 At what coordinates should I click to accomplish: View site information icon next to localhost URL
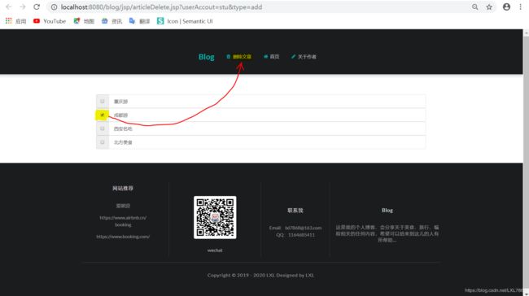pyautogui.click(x=54, y=7)
